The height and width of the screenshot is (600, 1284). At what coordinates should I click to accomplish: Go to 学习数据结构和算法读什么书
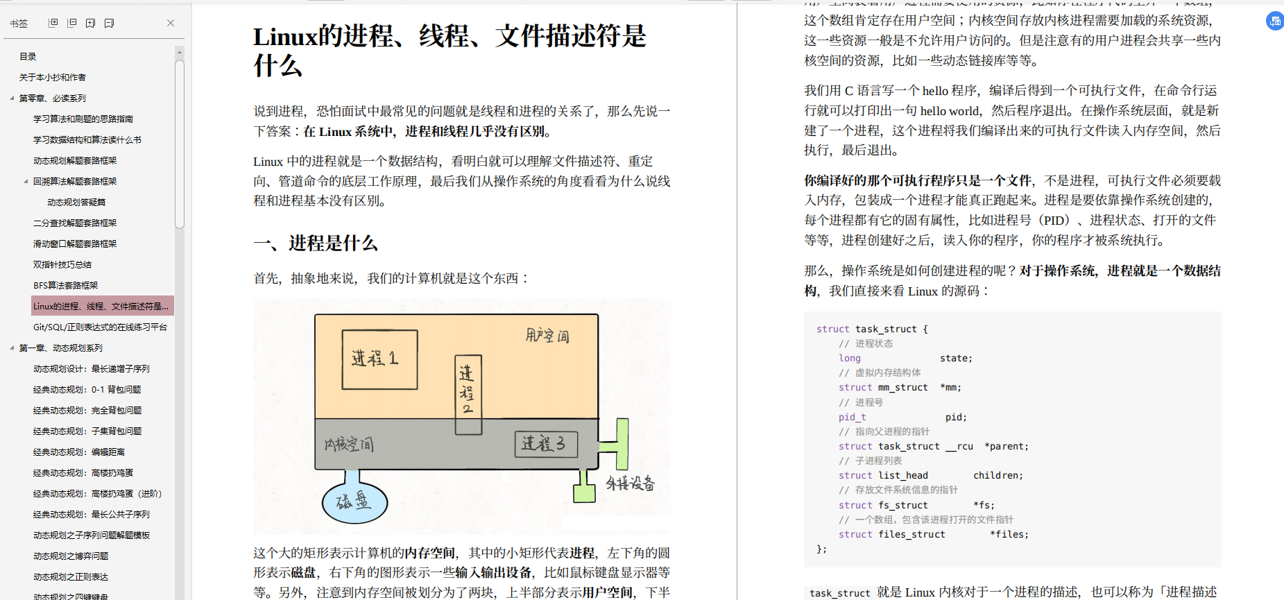pyautogui.click(x=87, y=139)
